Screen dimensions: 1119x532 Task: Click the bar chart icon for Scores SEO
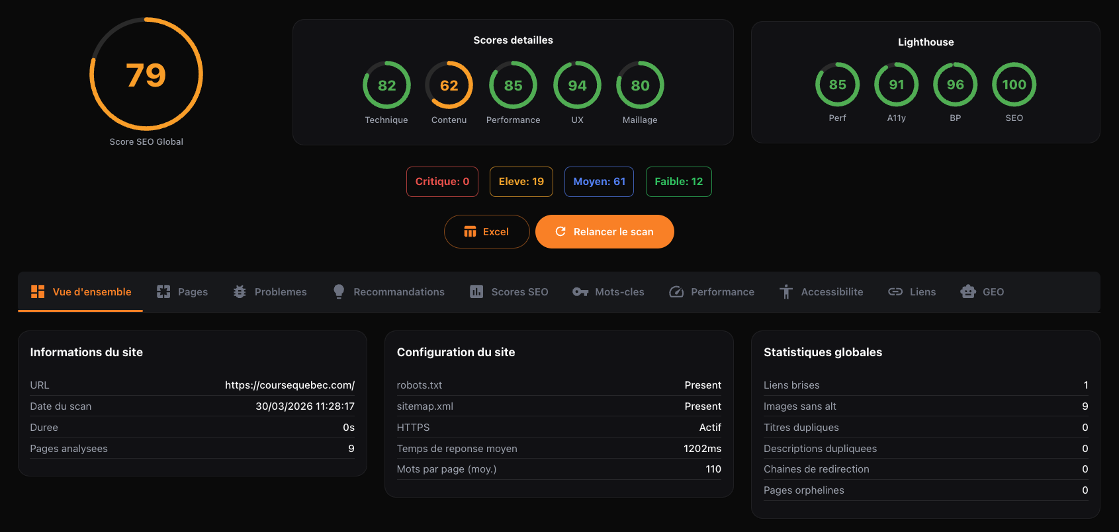[476, 291]
